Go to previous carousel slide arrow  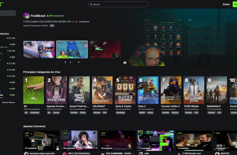pyautogui.click(x=65, y=62)
